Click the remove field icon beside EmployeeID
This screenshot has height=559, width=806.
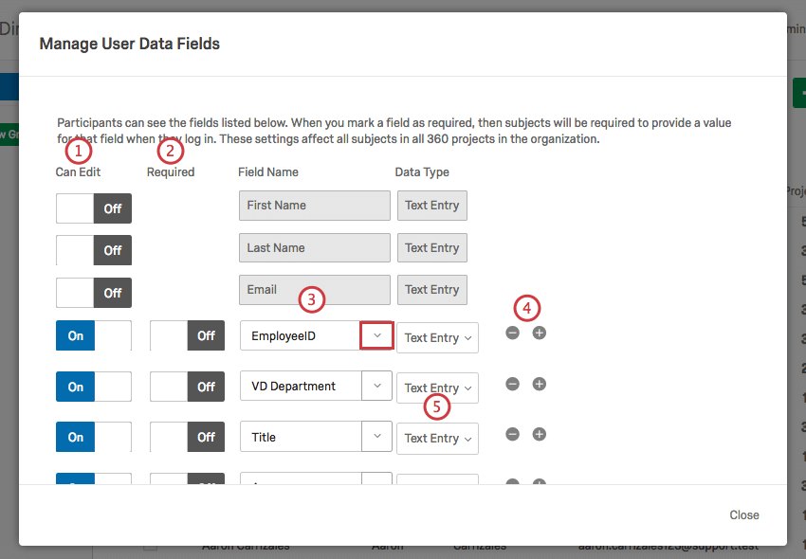(x=512, y=333)
